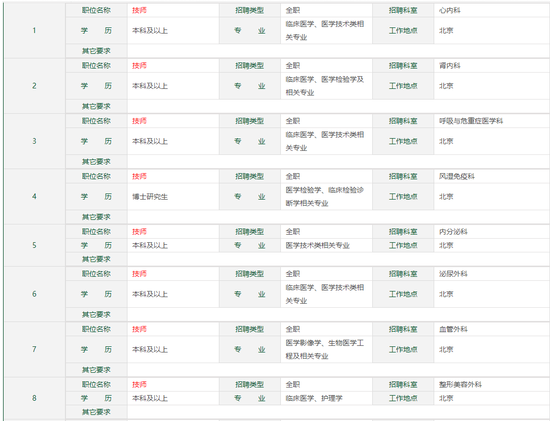This screenshot has height=421, width=550.
Task: Select the 技师 link for 内分泌科
Action: coord(139,232)
